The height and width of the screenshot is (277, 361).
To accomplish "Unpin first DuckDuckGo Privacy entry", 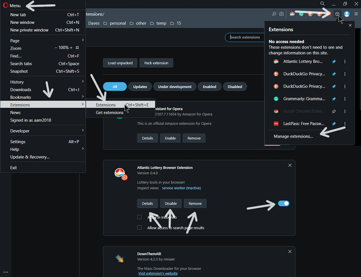I will tap(334, 74).
